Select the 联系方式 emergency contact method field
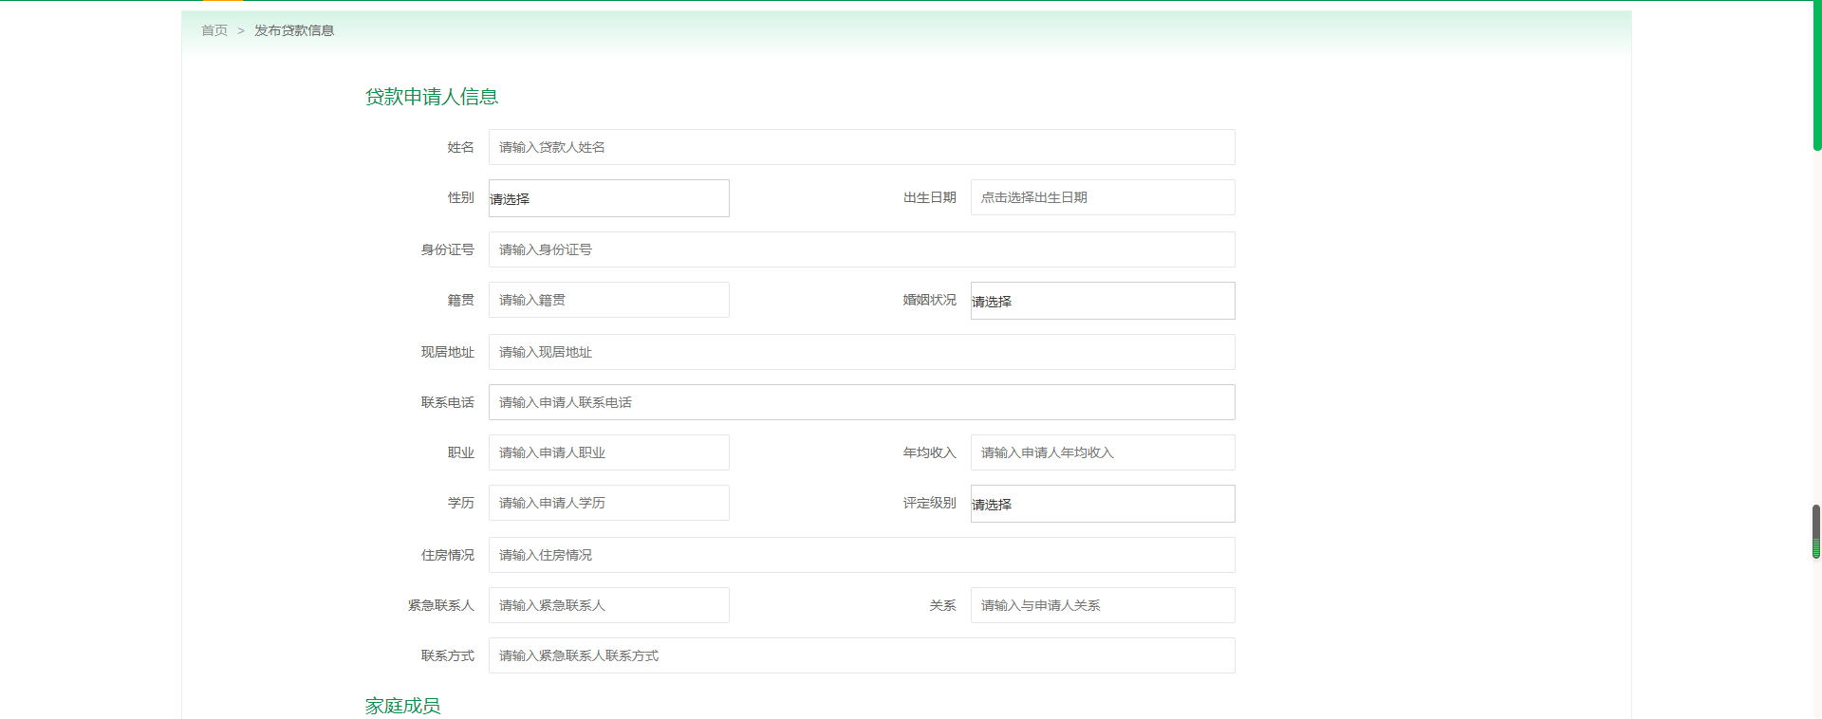The image size is (1822, 719). (861, 655)
